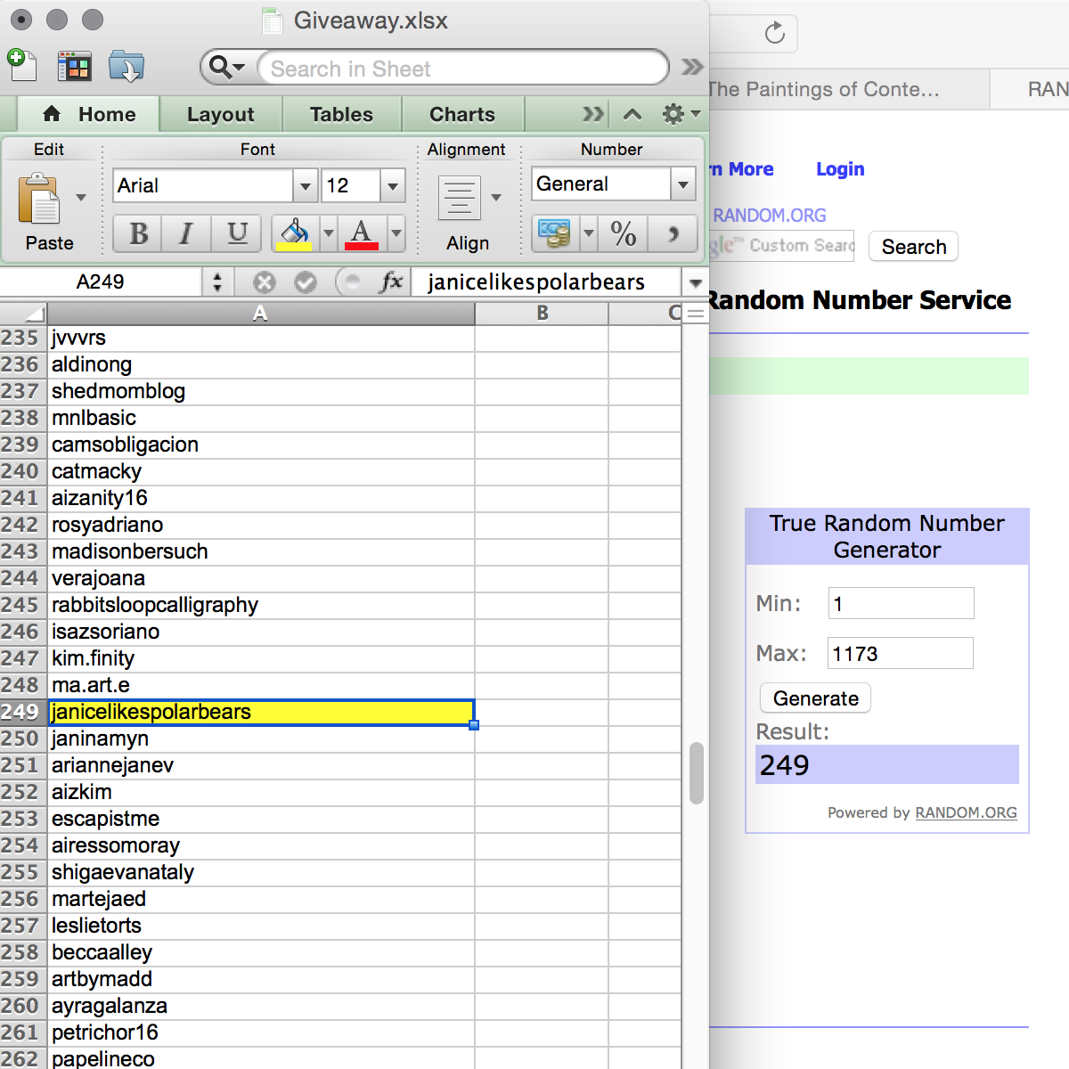Click the Min input field

901,603
